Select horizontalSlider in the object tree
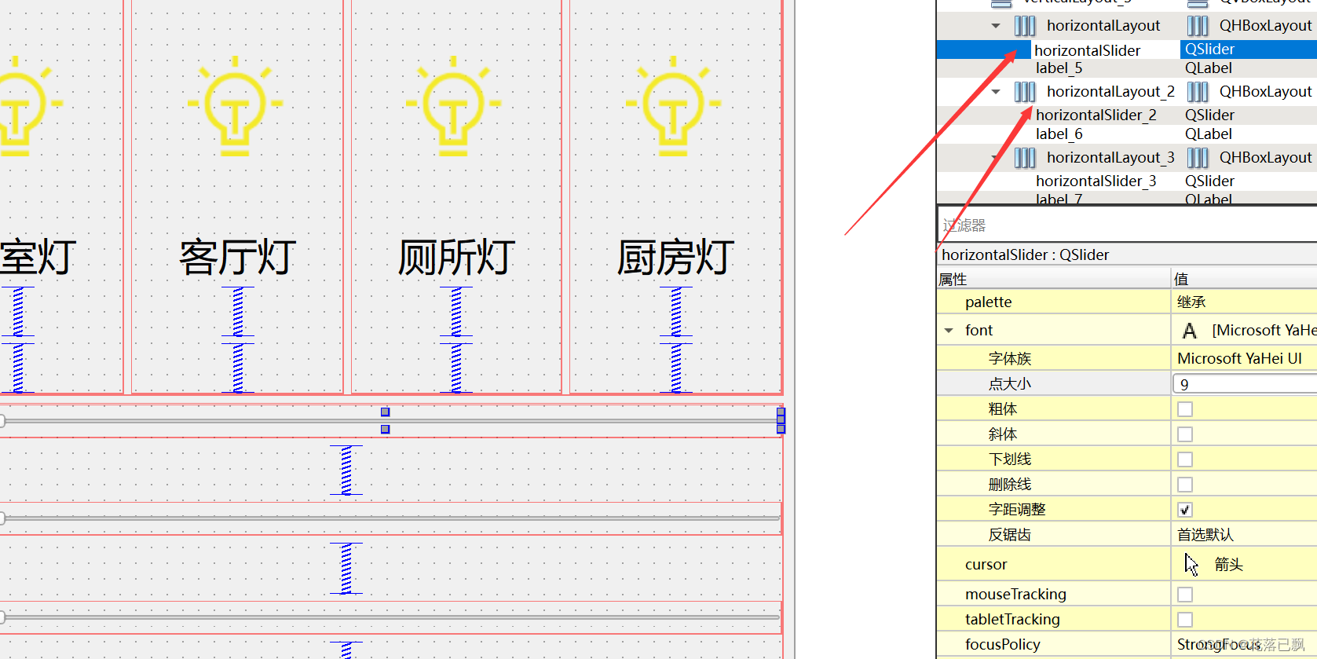Screen dimensions: 1317x659 [x=1087, y=50]
